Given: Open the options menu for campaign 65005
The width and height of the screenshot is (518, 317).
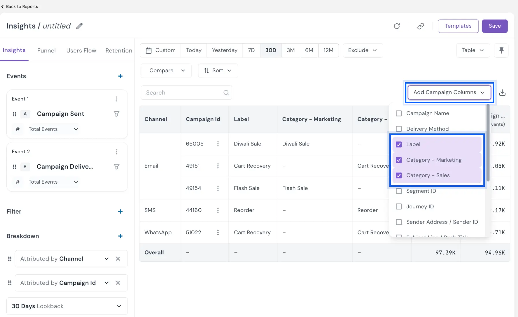Looking at the screenshot, I should pyautogui.click(x=218, y=144).
